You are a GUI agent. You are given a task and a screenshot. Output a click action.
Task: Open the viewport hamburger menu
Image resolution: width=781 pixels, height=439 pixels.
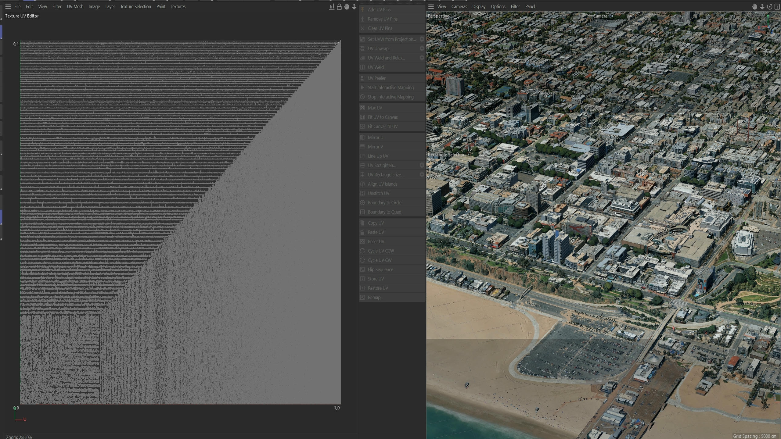431,6
